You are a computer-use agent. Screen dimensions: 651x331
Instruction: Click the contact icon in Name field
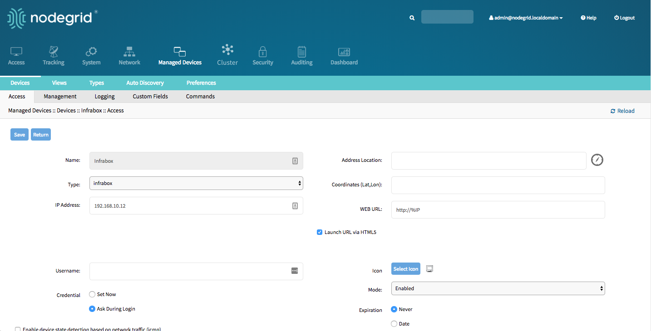[x=295, y=161]
